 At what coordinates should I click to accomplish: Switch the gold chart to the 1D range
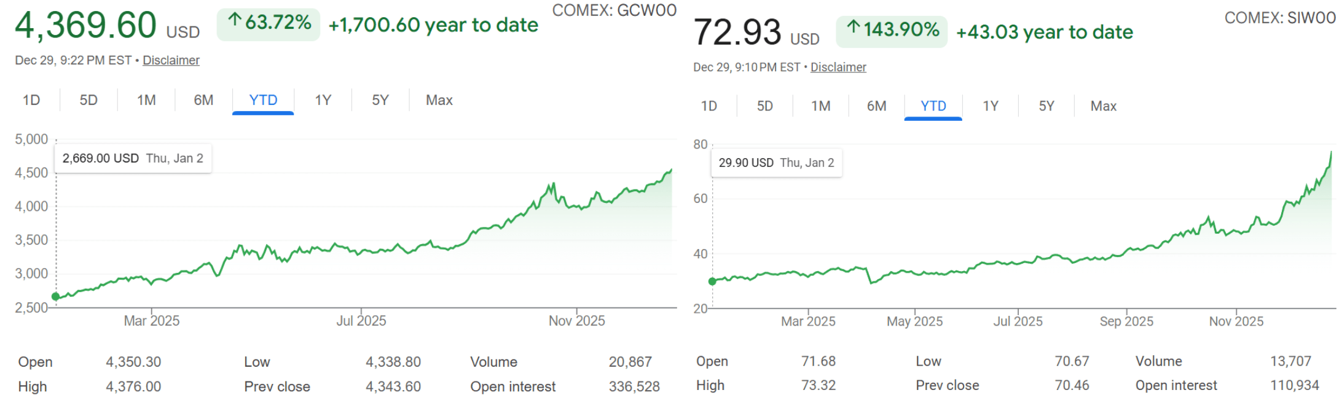coord(31,100)
